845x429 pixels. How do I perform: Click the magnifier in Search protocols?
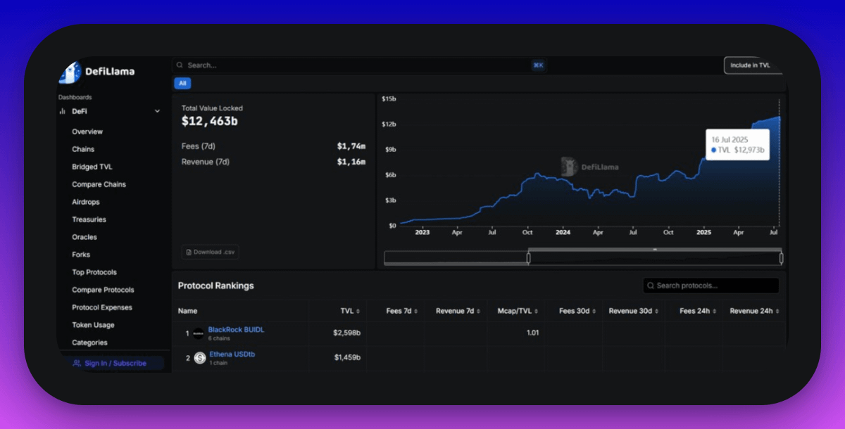pos(651,286)
